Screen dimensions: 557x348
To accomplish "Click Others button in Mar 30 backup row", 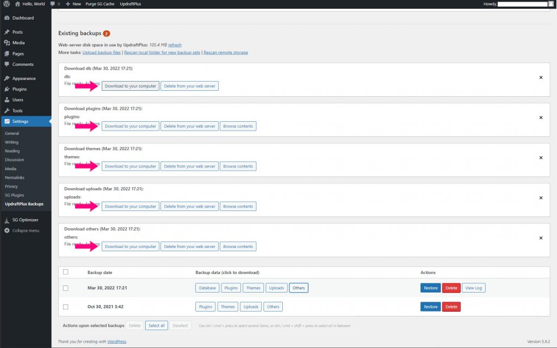I will pos(299,288).
